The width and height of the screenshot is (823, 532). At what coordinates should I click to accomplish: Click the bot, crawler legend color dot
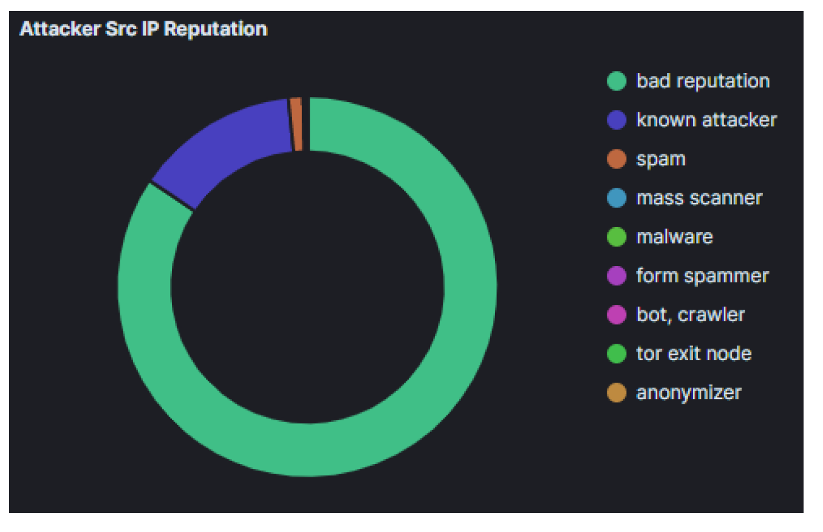[x=616, y=315]
